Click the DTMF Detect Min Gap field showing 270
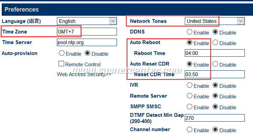The image size is (253, 138). [x=215, y=118]
